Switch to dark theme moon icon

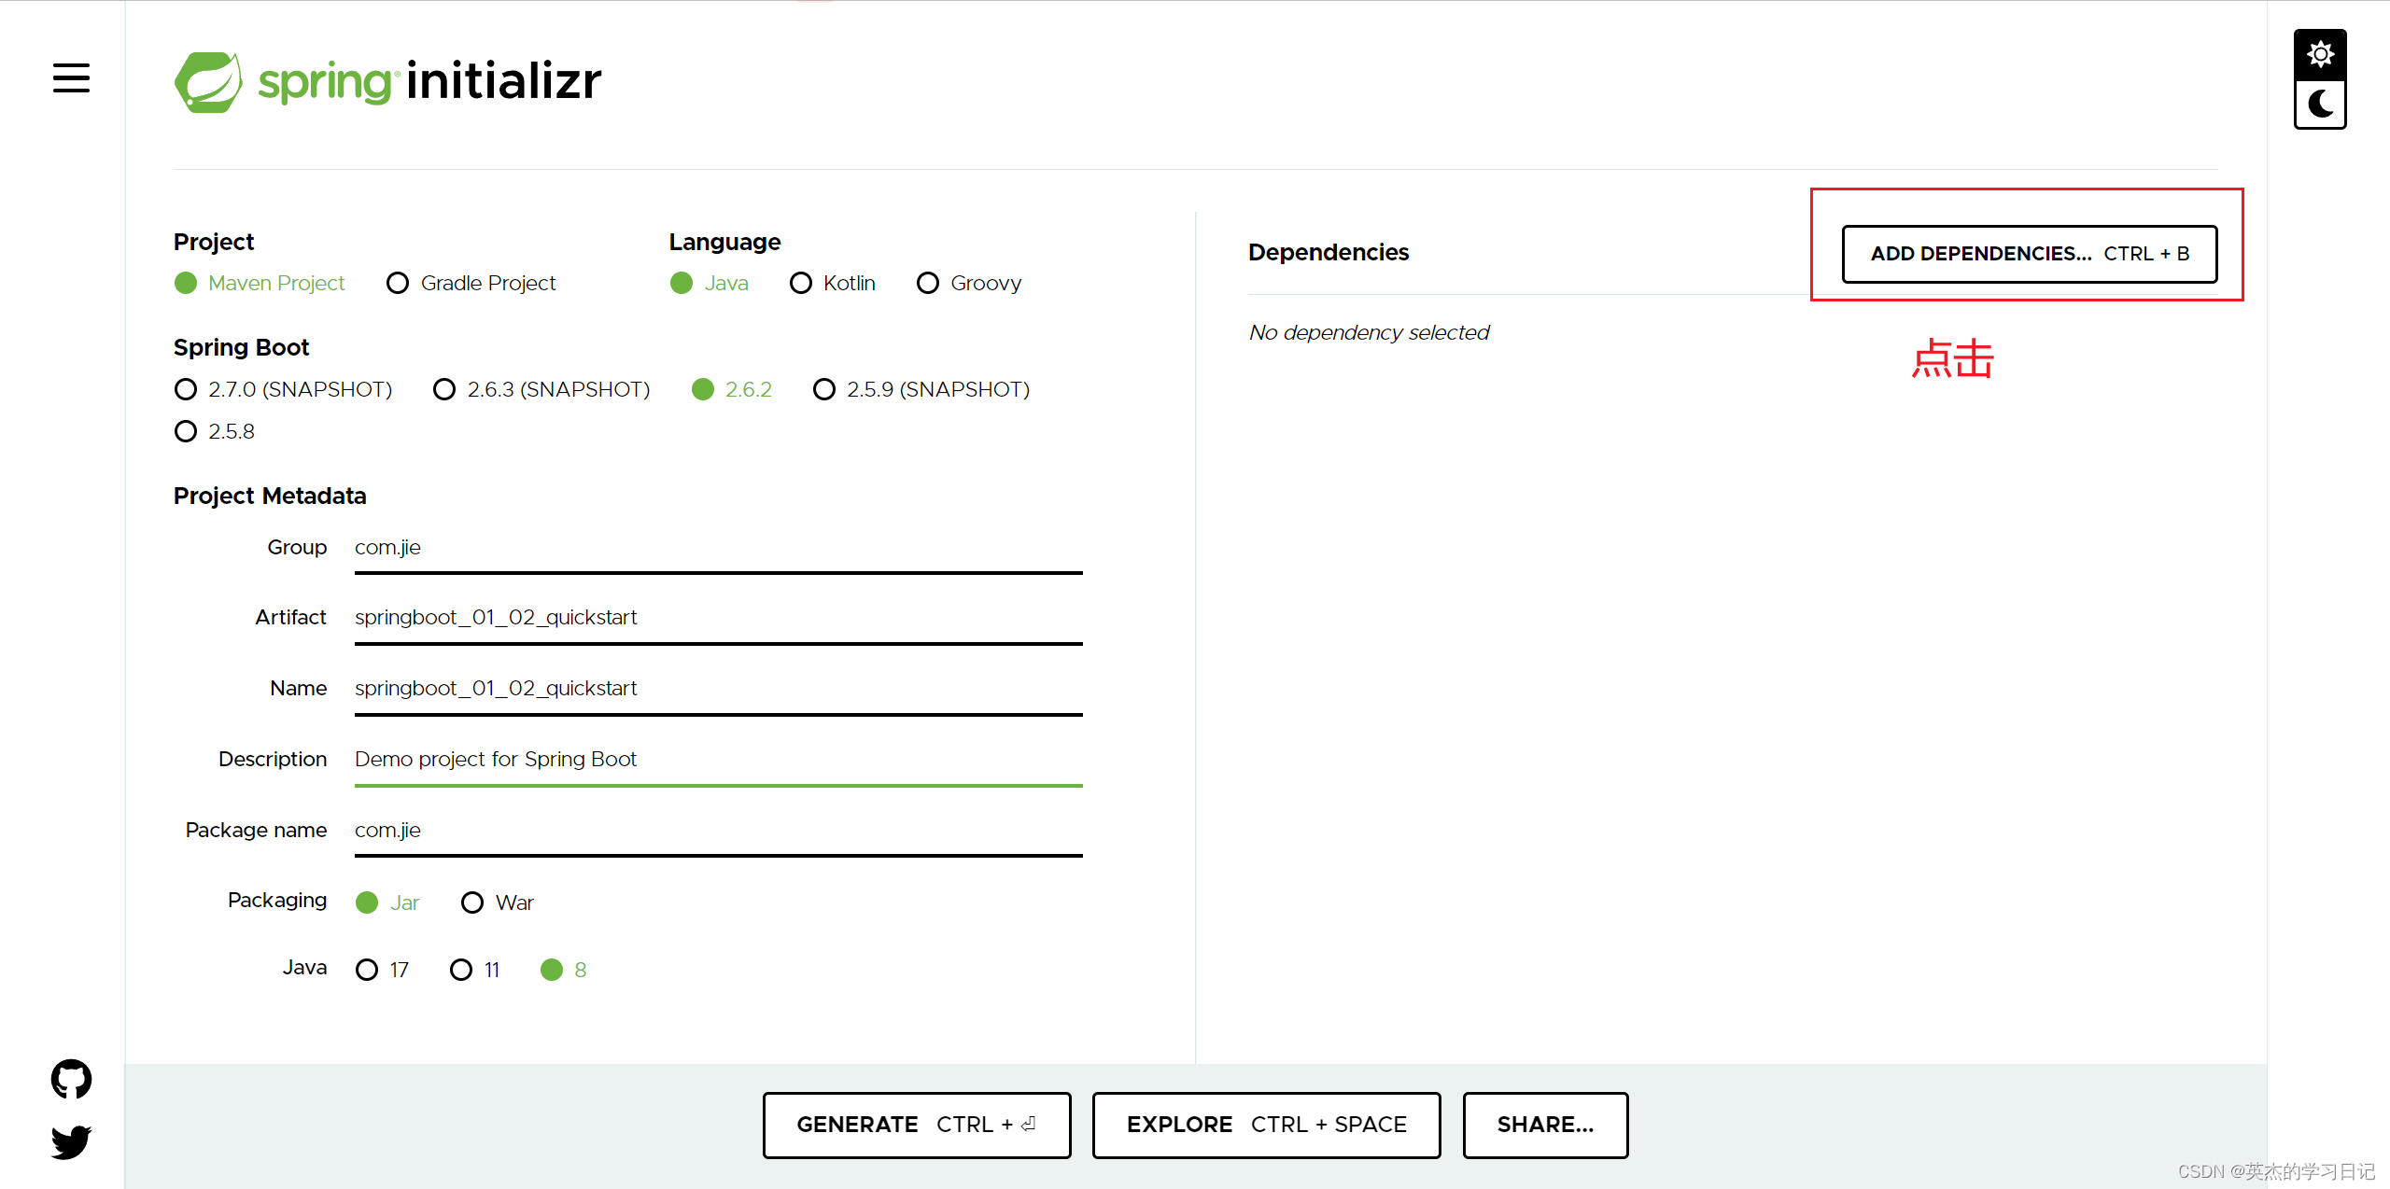tap(2320, 104)
